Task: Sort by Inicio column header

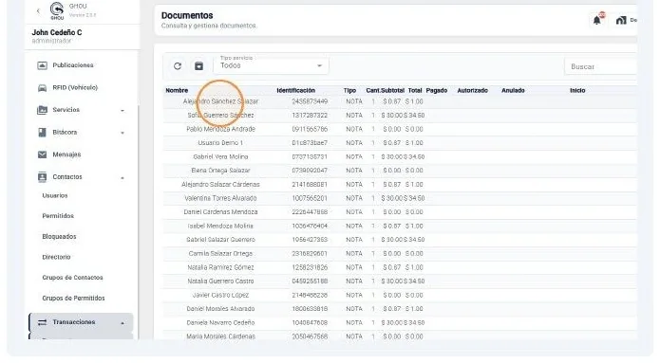Action: (x=577, y=90)
